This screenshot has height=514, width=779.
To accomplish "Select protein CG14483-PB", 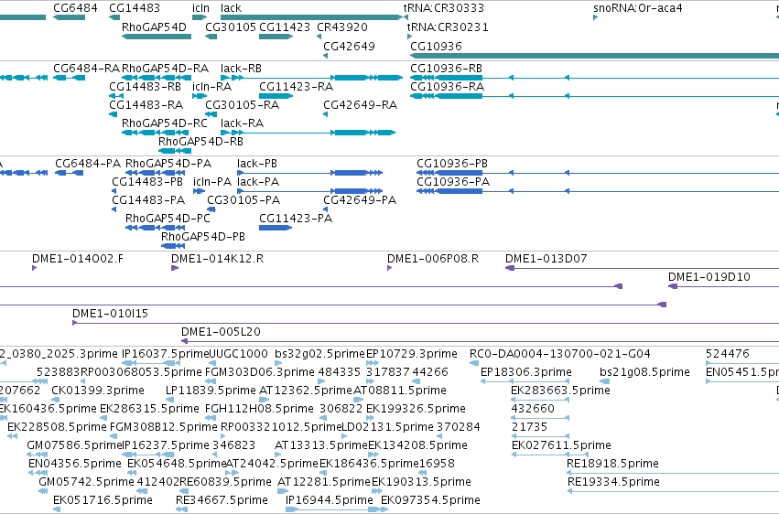I will click(x=147, y=182).
